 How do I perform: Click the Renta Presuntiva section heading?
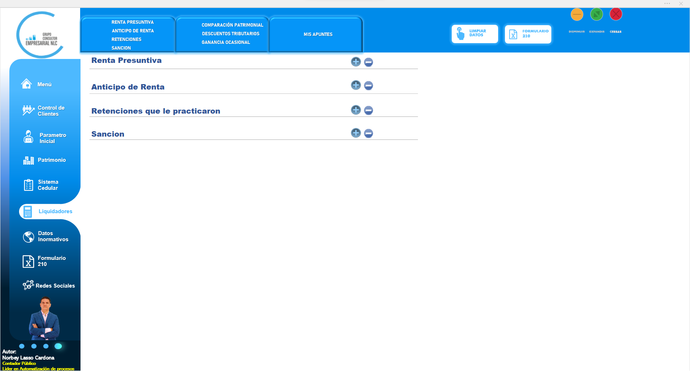point(126,60)
